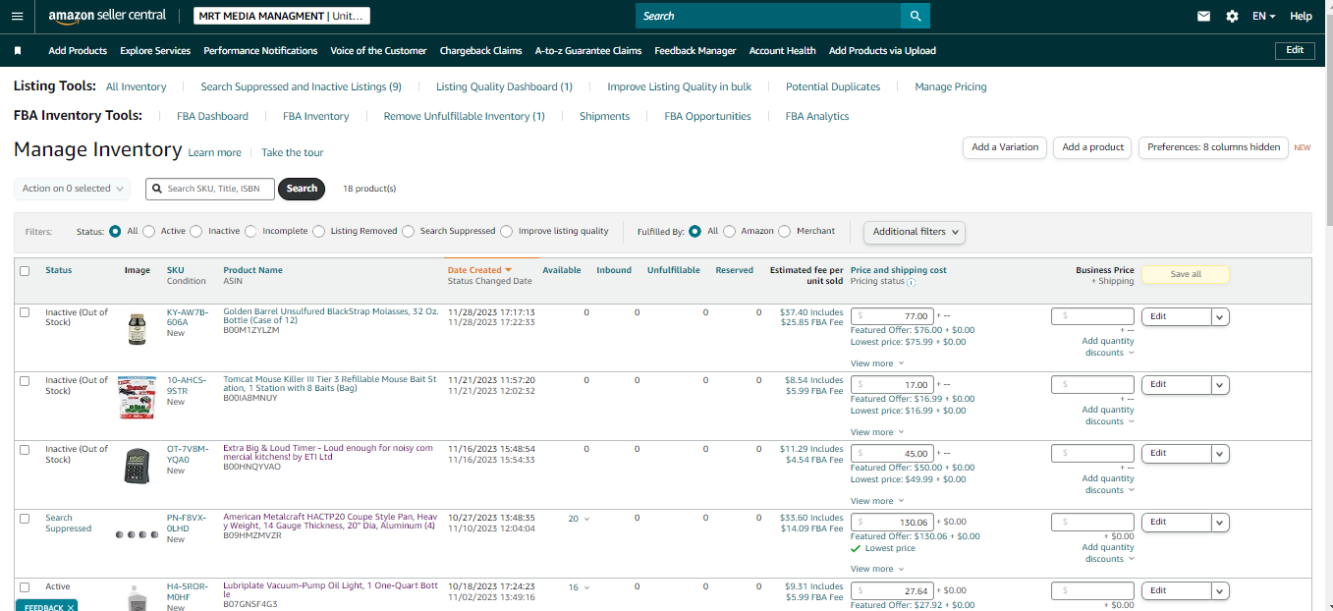
Task: Click the 45.00 price input field
Action: (x=892, y=453)
